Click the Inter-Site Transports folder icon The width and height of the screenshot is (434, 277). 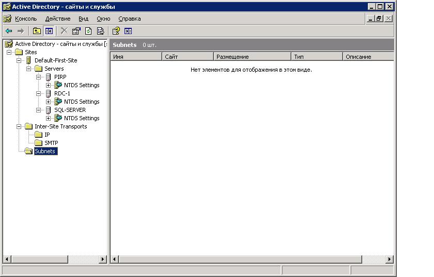(x=28, y=126)
